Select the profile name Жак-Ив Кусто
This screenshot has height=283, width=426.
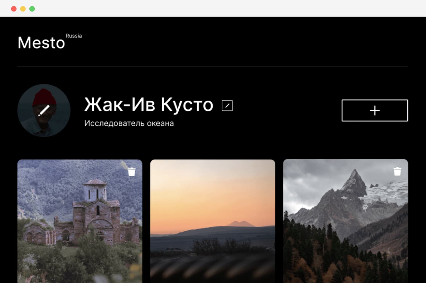pyautogui.click(x=149, y=105)
